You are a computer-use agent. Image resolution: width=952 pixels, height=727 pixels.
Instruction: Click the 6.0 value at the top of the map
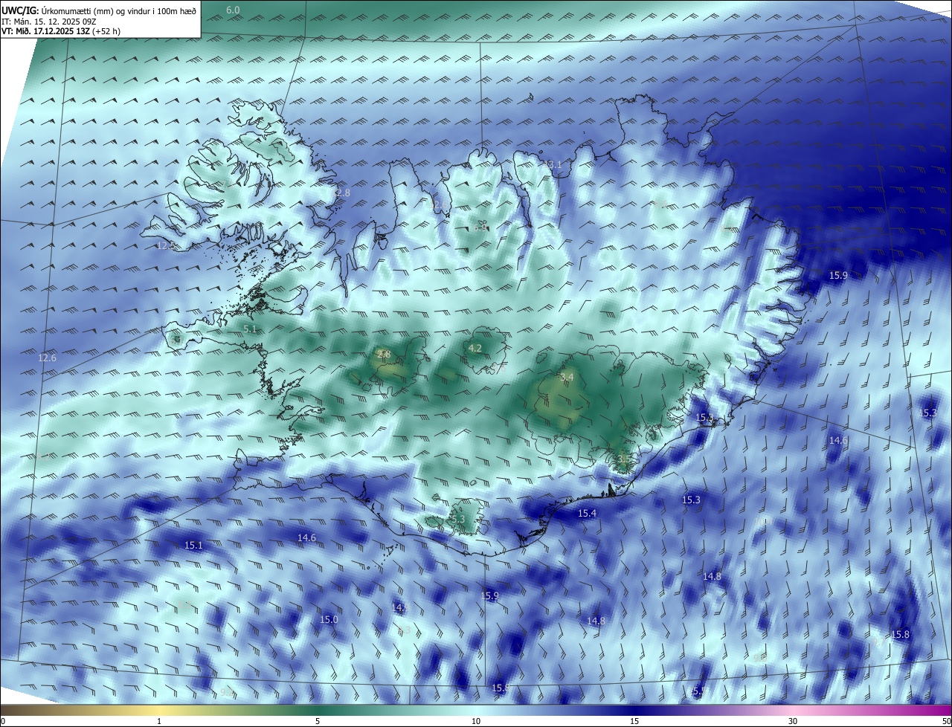[233, 10]
